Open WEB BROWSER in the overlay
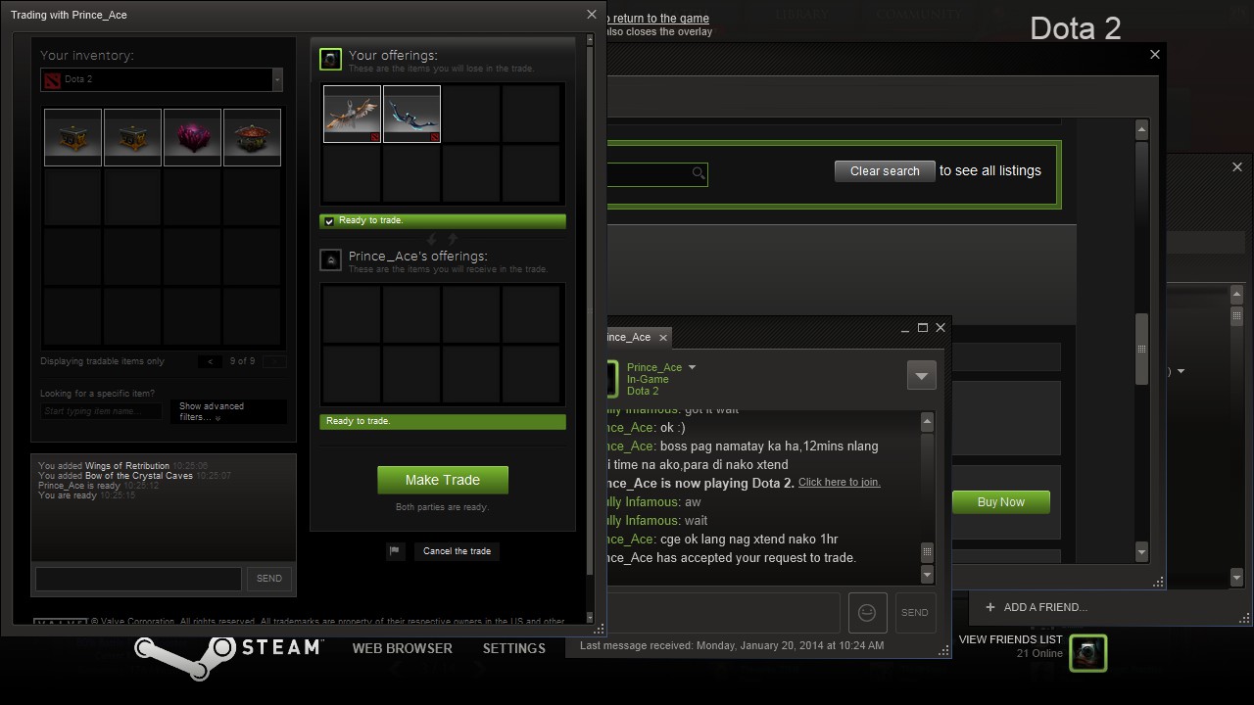Screen dimensions: 1254x705 [x=403, y=648]
